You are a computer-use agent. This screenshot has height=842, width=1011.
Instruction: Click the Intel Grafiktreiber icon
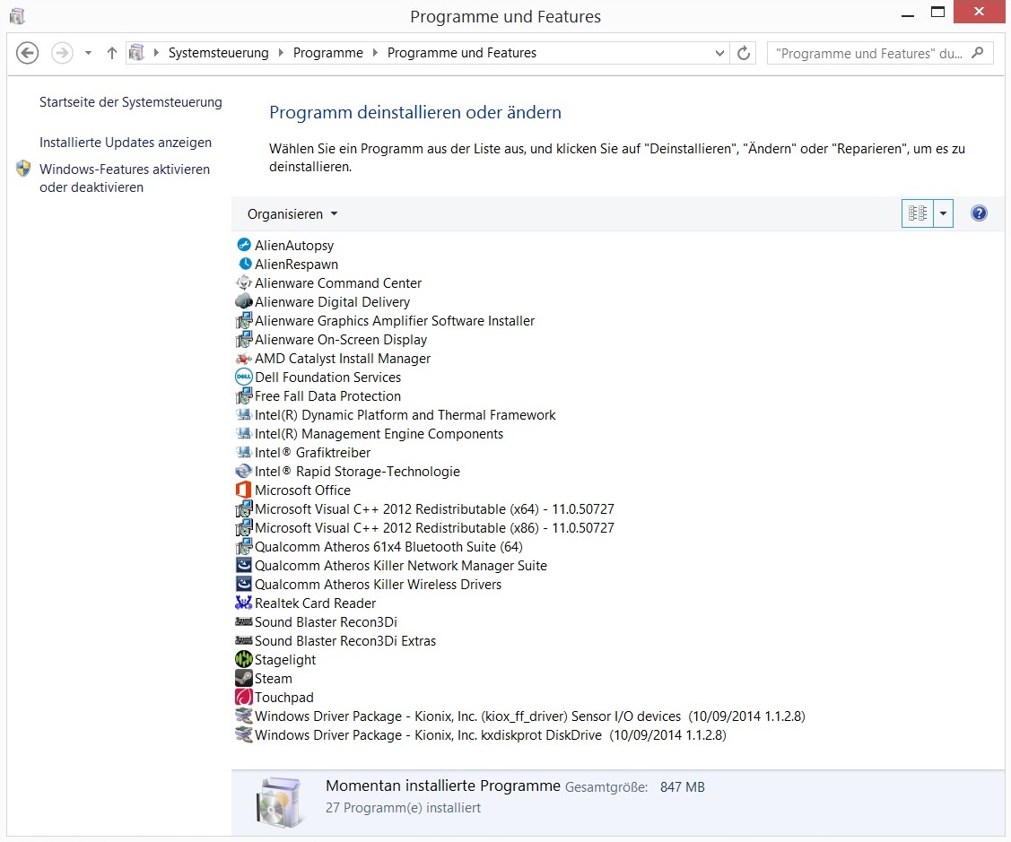click(244, 452)
